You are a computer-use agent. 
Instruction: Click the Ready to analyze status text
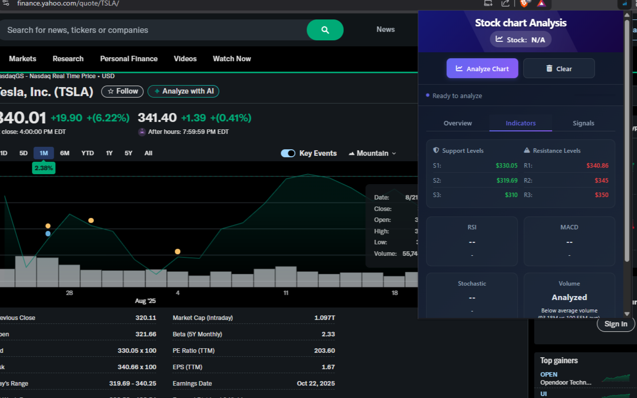(x=457, y=96)
